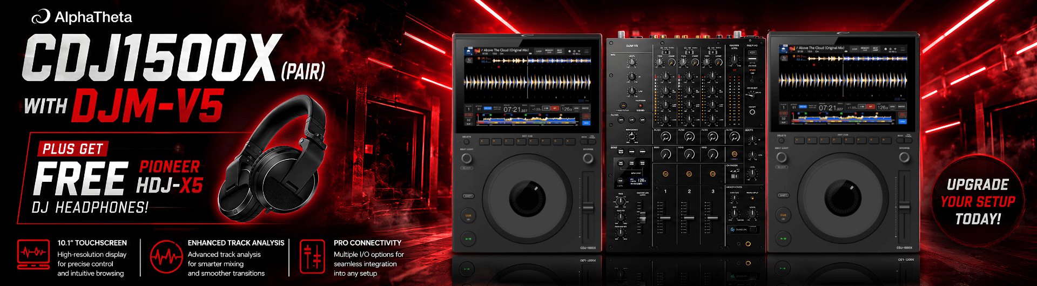This screenshot has height=286, width=1037.
Task: Click the left deck's jog wheel
Action: [527, 198]
